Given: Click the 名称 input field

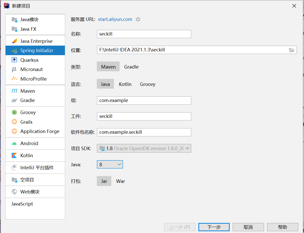Looking at the screenshot, I should click(x=144, y=34).
